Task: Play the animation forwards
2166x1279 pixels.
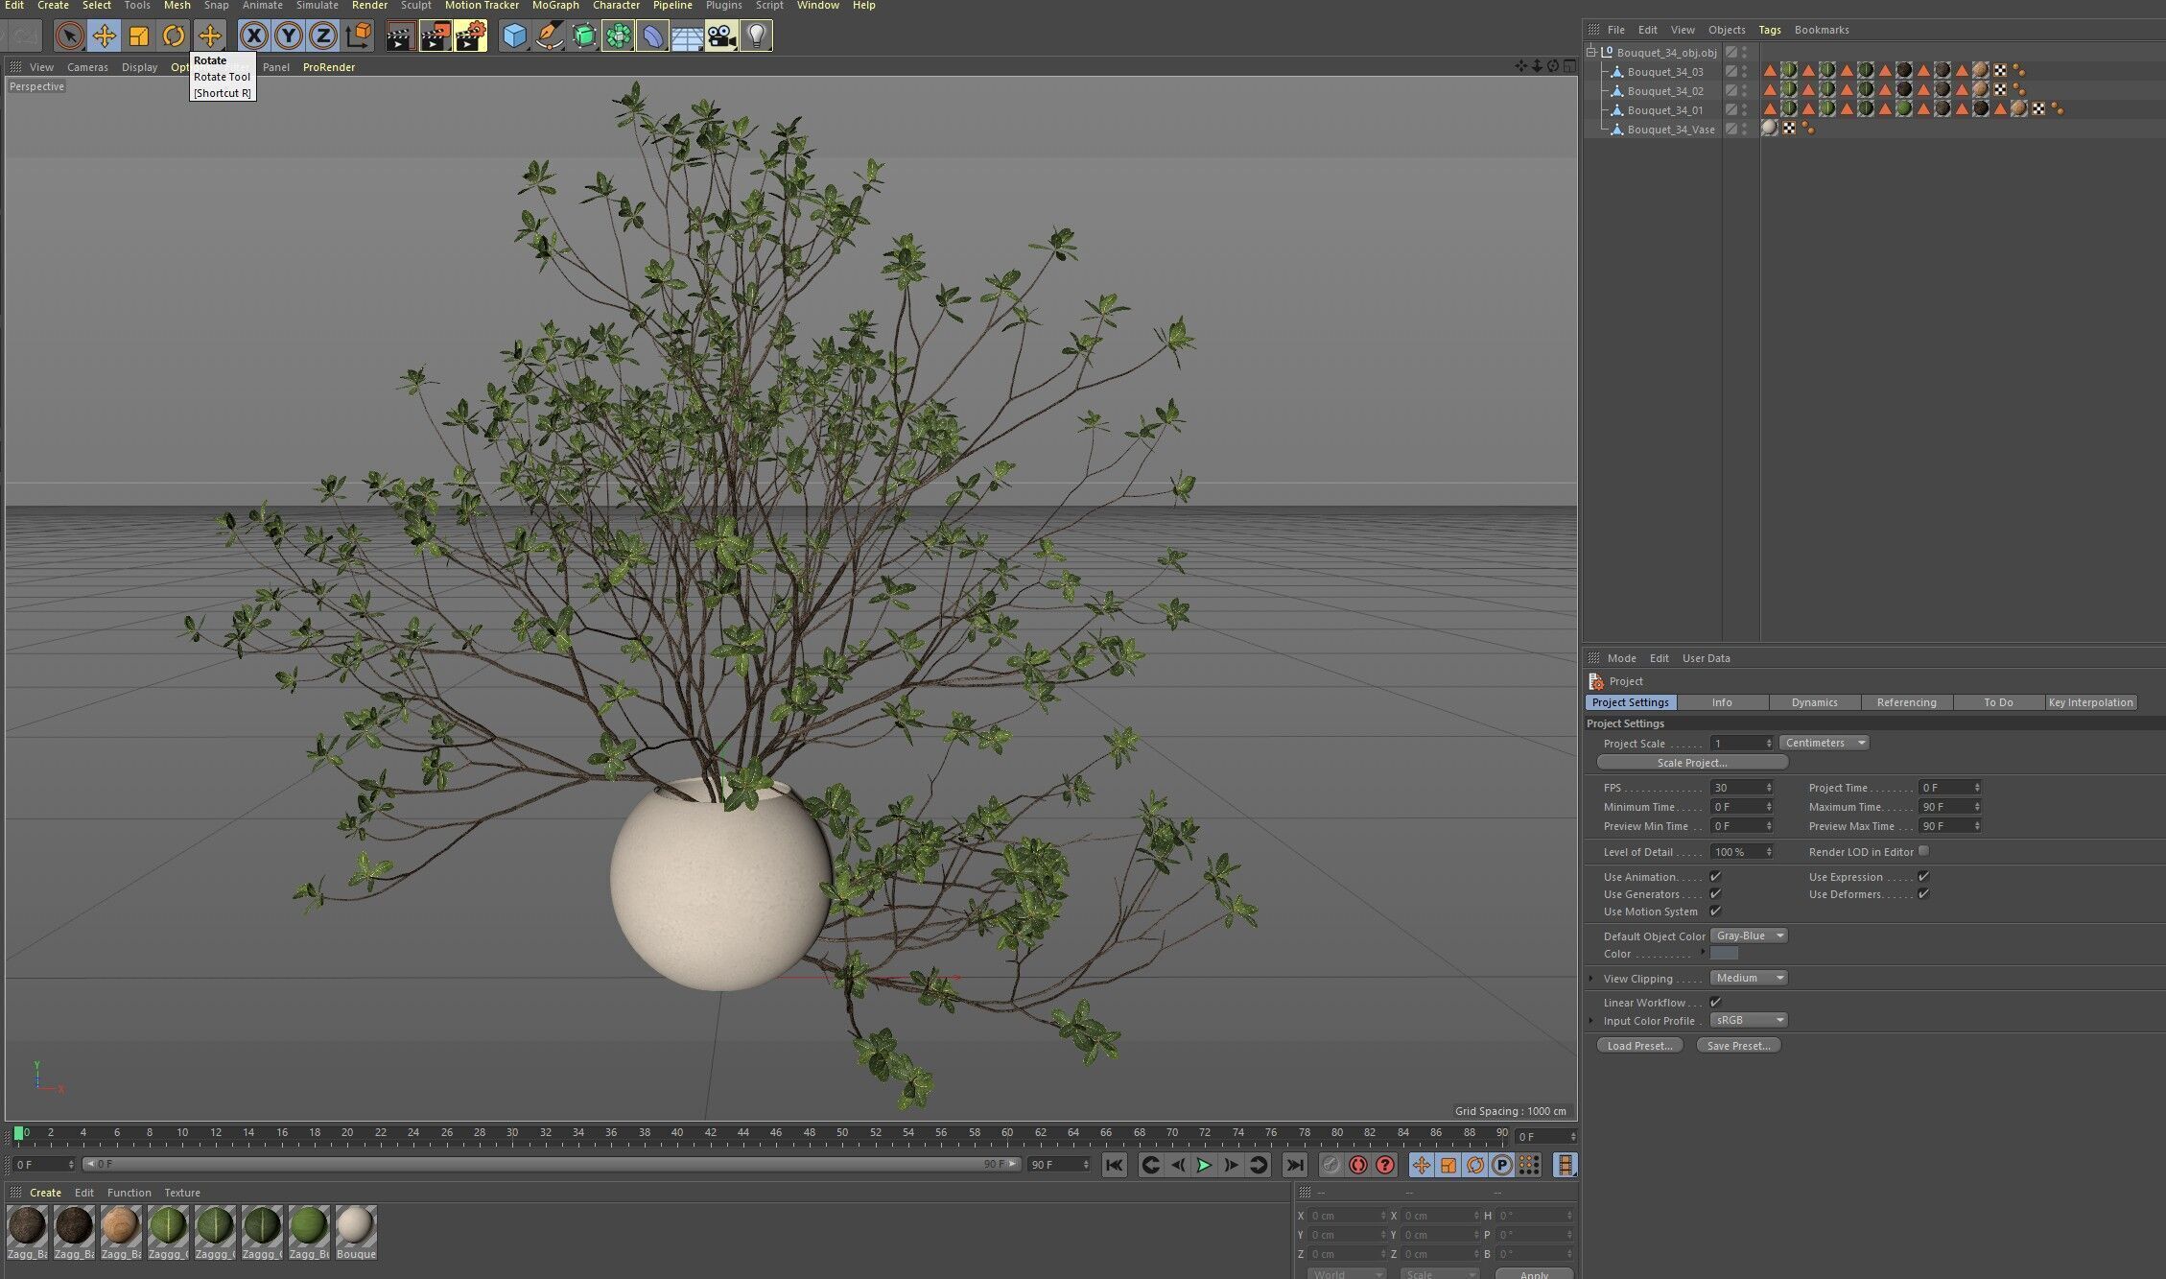Action: tap(1204, 1165)
